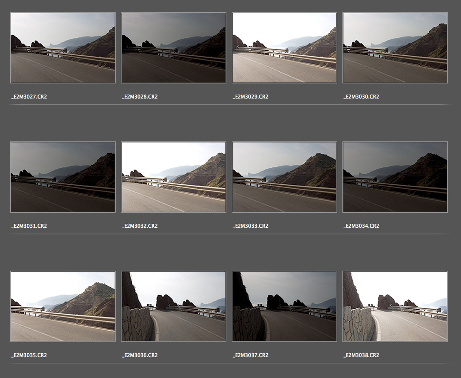Viewport: 461px width, 378px height.
Task: Click the _E2M3029.CR2 filename text
Action: coord(251,97)
